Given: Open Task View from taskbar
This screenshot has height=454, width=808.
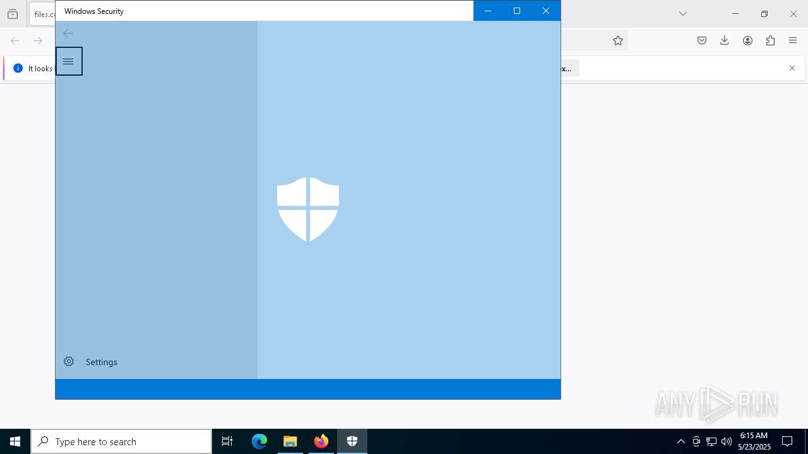Looking at the screenshot, I should (x=227, y=441).
